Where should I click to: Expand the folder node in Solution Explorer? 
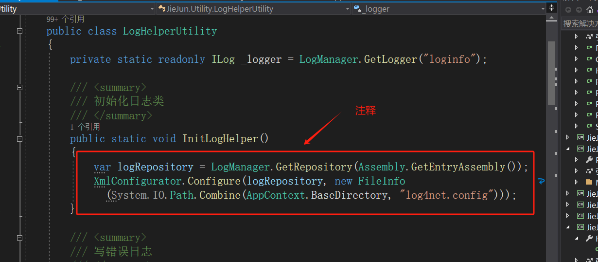coord(577,182)
